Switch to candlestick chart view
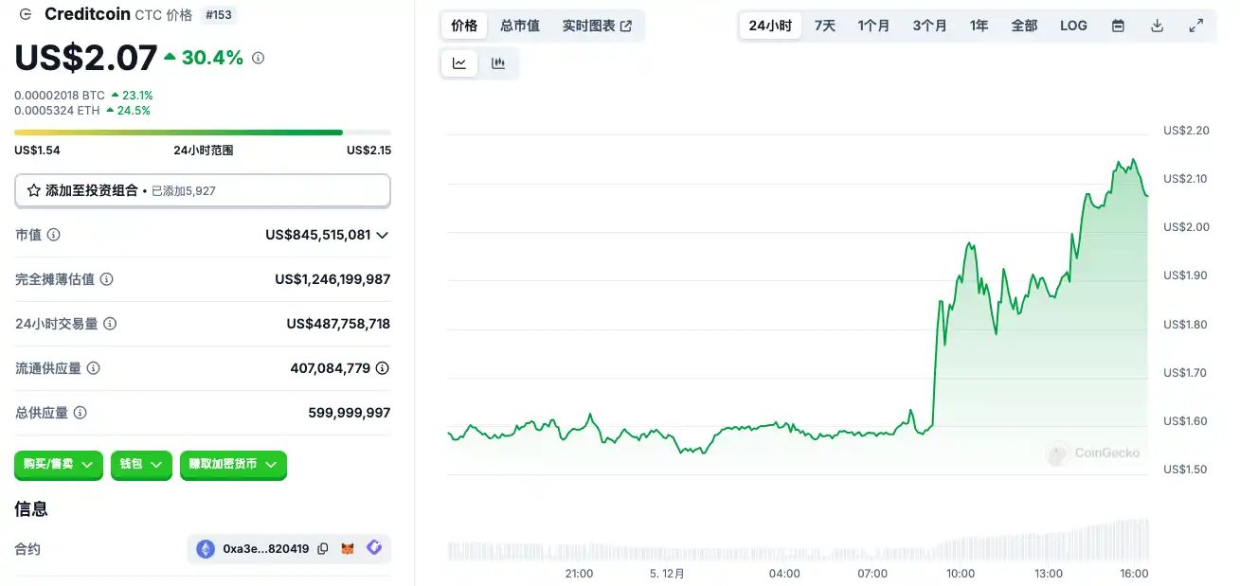 498,63
